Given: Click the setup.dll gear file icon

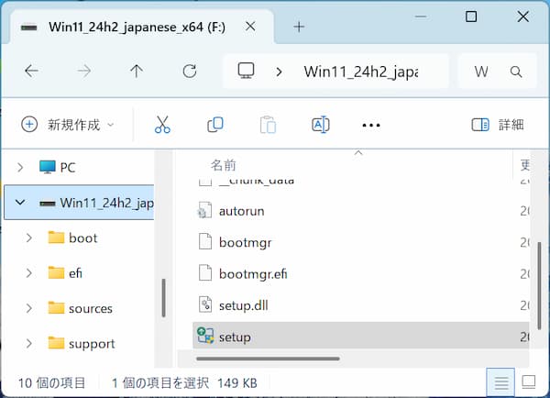Looking at the screenshot, I should (x=205, y=304).
